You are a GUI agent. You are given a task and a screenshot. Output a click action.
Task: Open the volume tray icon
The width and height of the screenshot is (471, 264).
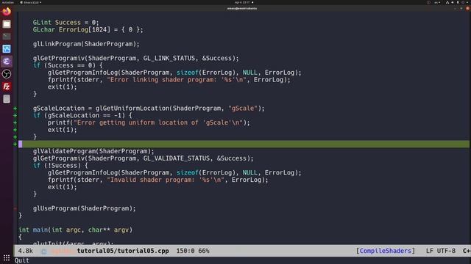click(453, 2)
